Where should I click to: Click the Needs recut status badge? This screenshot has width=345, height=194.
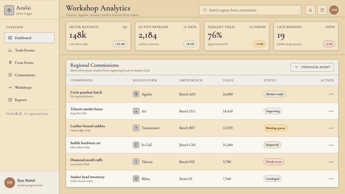274,162
